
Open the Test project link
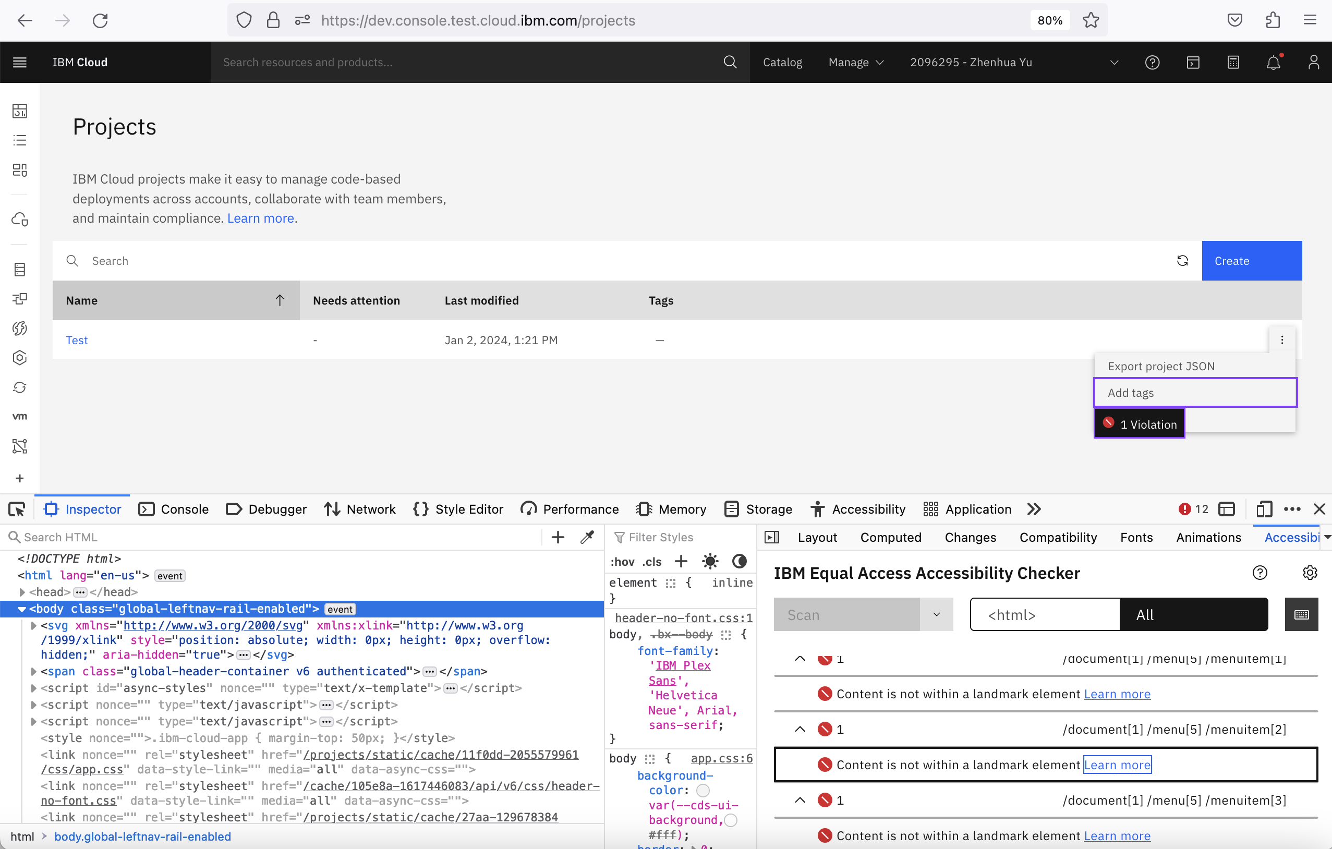[77, 339]
